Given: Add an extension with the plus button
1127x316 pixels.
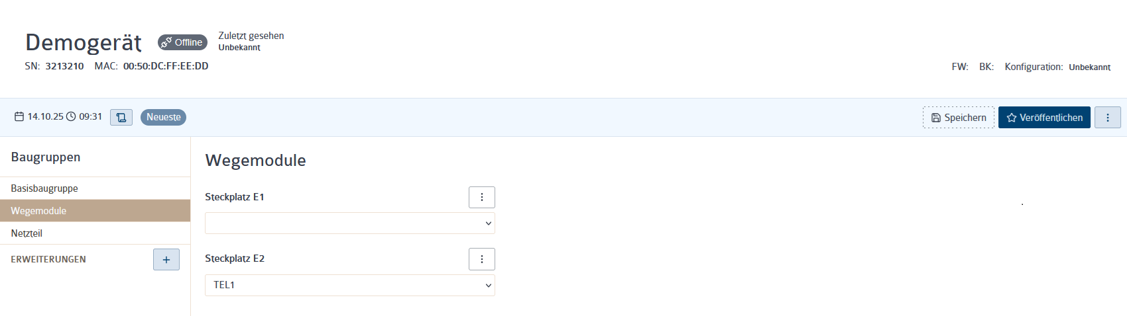Looking at the screenshot, I should pyautogui.click(x=166, y=260).
